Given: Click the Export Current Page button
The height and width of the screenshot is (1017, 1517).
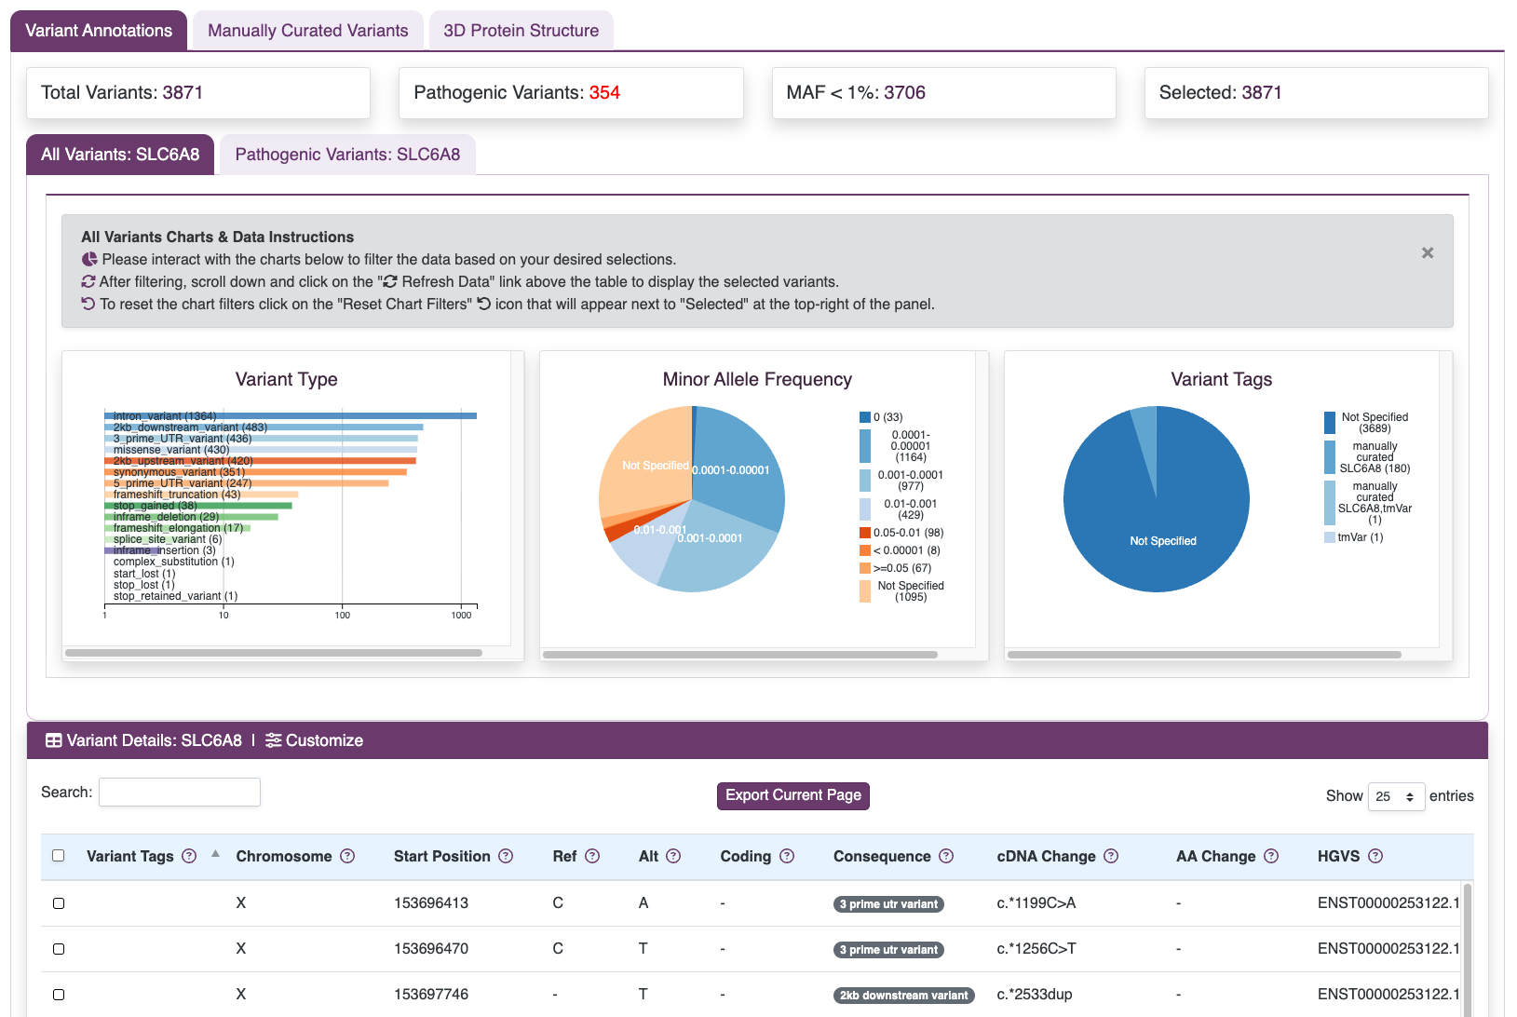Looking at the screenshot, I should pyautogui.click(x=792, y=795).
